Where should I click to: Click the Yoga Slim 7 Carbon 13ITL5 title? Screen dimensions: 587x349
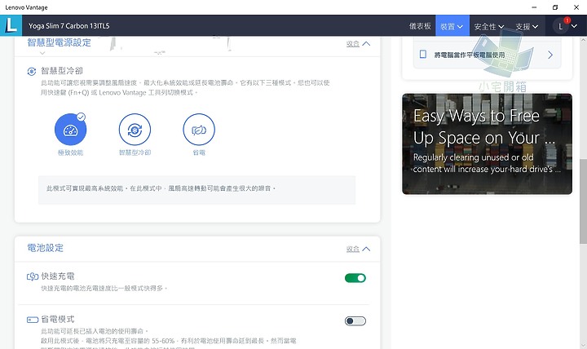tap(69, 26)
